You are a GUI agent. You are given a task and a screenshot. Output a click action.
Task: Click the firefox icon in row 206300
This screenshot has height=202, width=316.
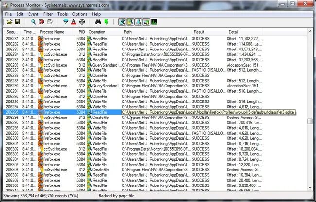tap(41, 138)
